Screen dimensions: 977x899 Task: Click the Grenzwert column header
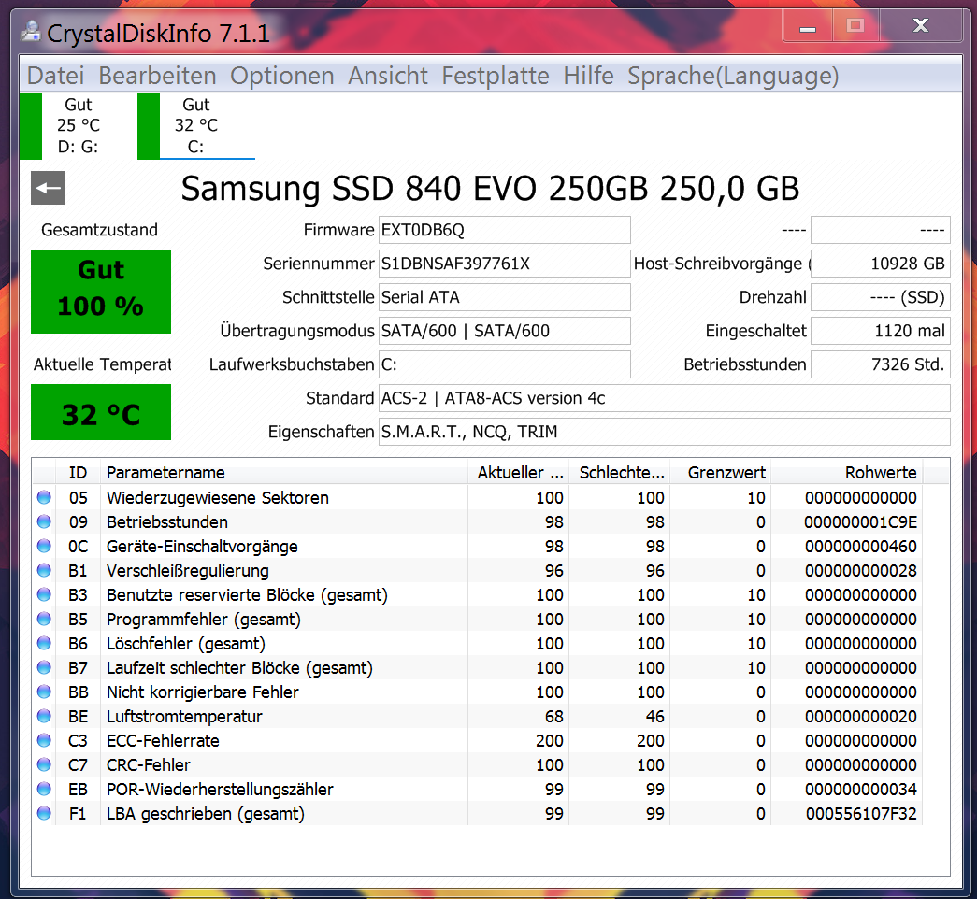point(720,472)
